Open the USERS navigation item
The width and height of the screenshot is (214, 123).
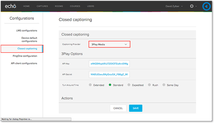(x=91, y=6)
